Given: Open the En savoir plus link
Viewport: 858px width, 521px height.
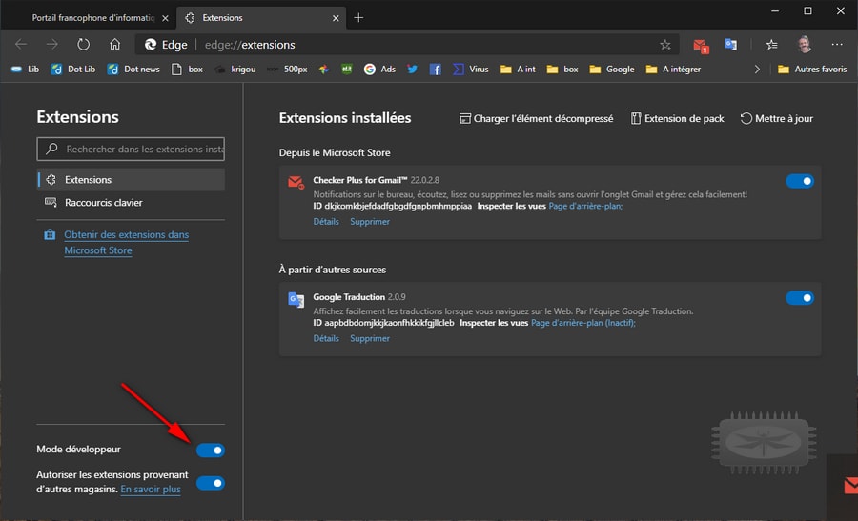Looking at the screenshot, I should (x=151, y=489).
